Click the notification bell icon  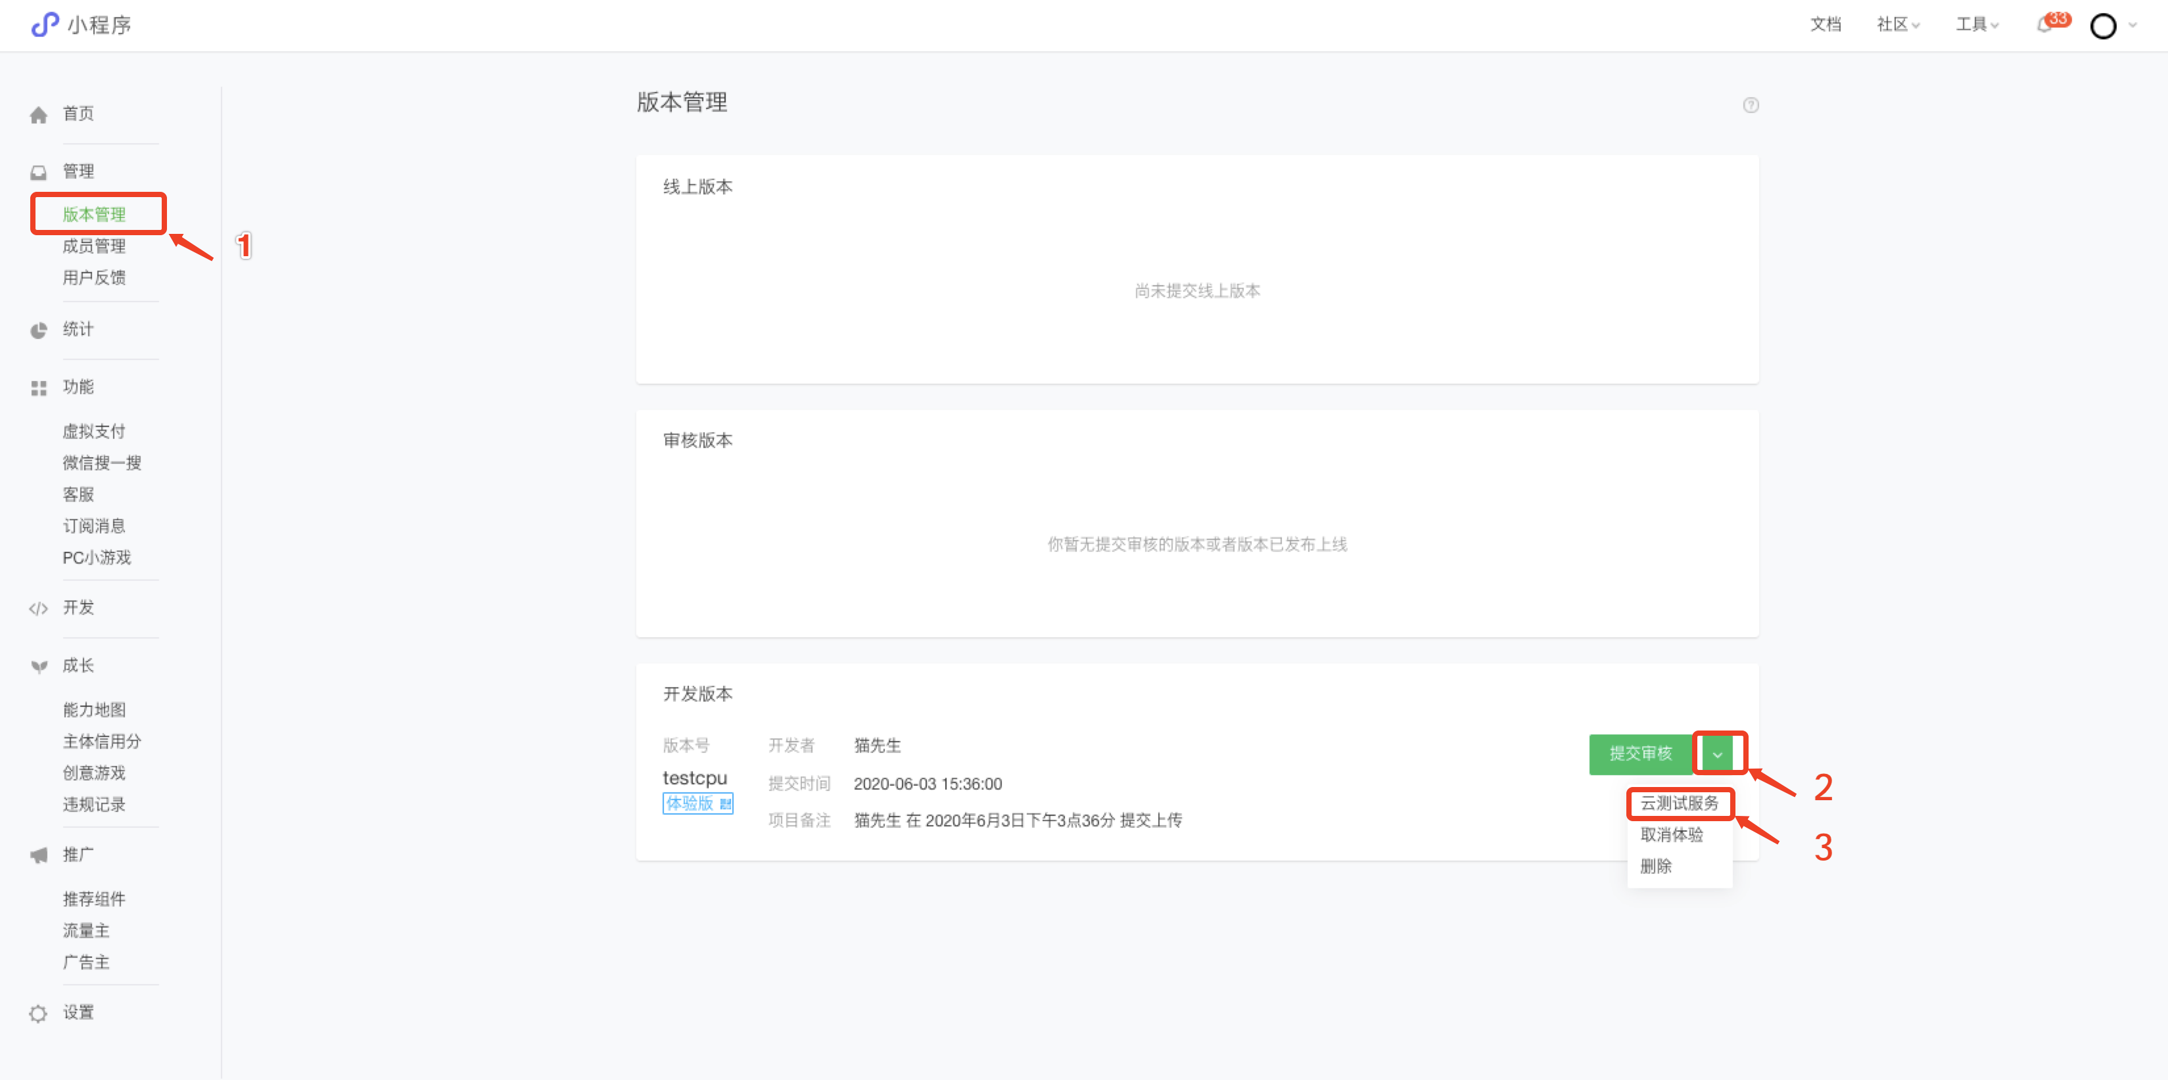click(2044, 25)
